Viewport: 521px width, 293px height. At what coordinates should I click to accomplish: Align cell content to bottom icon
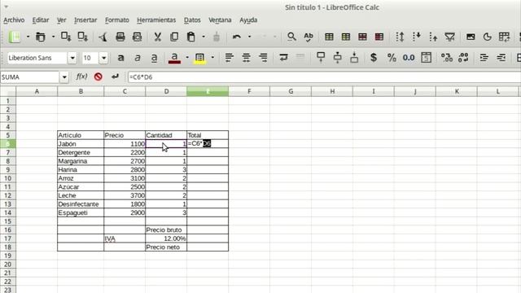pos(354,58)
